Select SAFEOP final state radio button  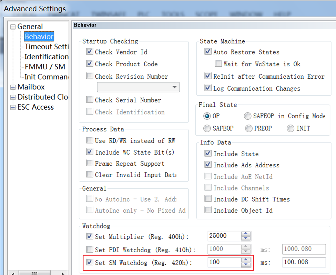point(207,128)
